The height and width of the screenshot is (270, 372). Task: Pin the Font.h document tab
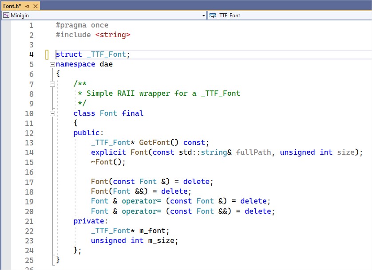tap(27, 6)
